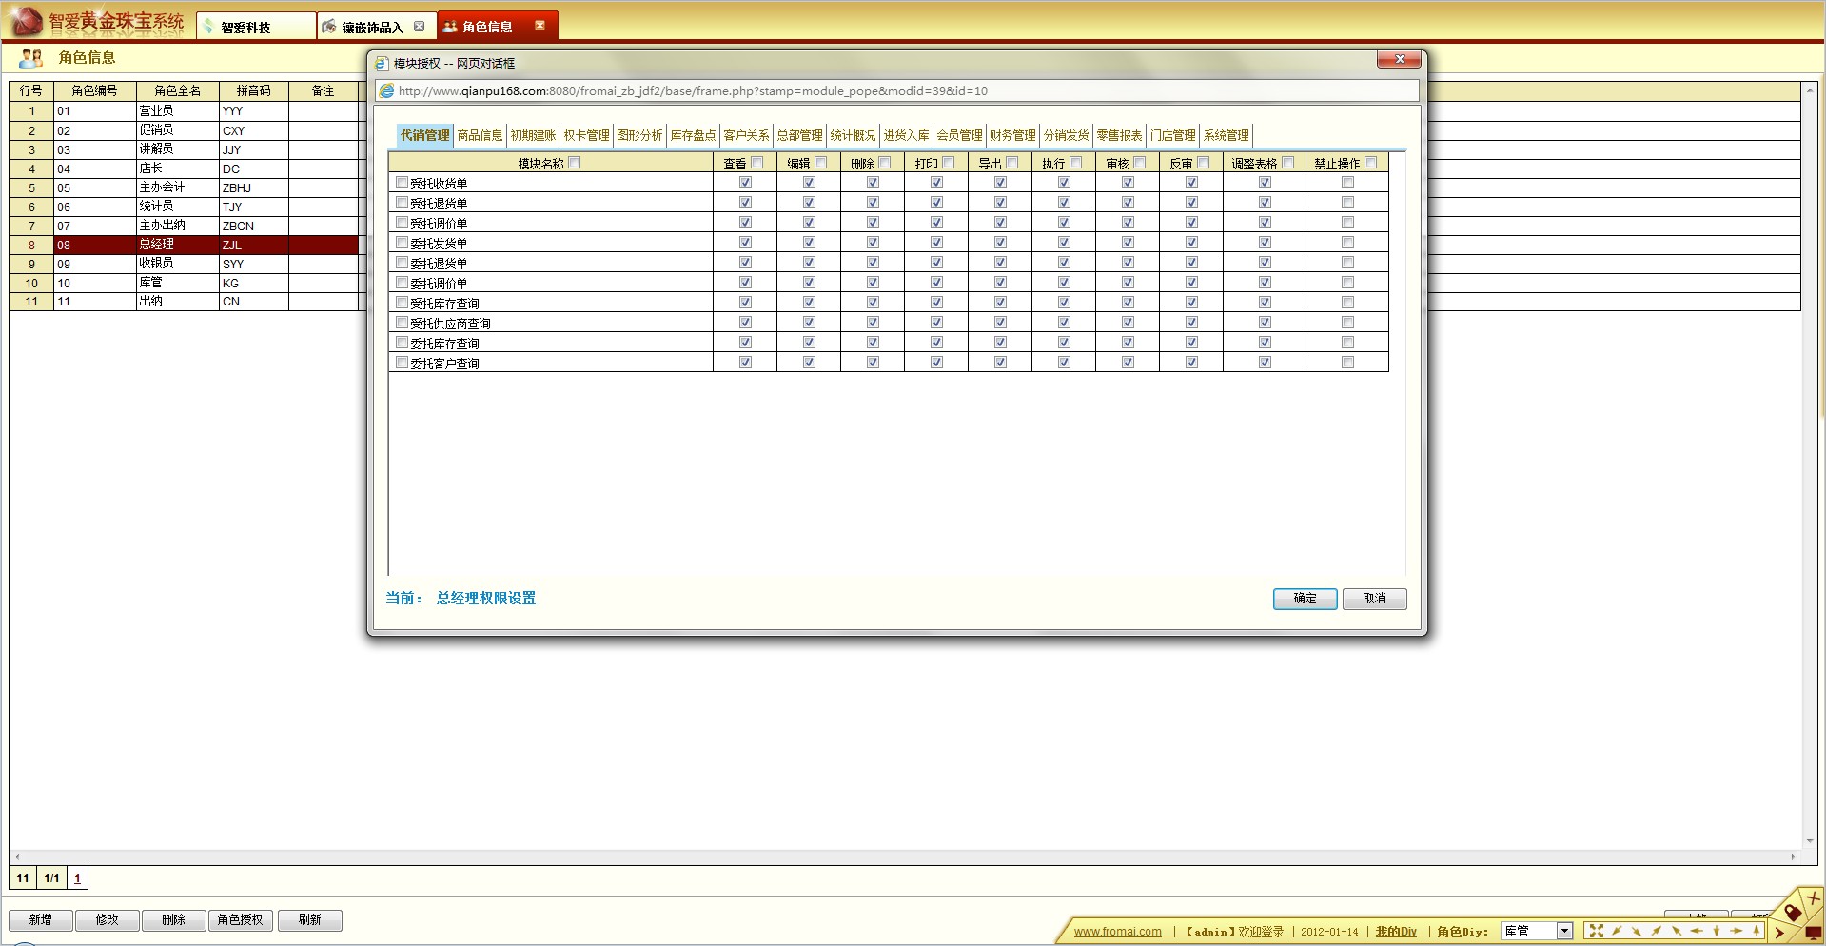The height and width of the screenshot is (946, 1826).
Task: Toggle the 禁止操作 column header checkbox
Action: click(1371, 163)
